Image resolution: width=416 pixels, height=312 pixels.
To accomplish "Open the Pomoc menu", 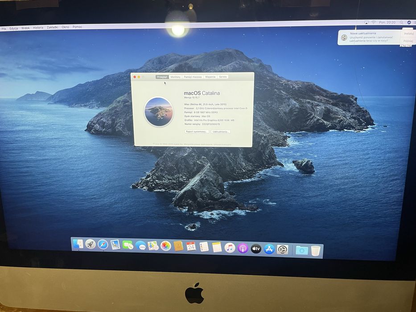I will coord(78,27).
